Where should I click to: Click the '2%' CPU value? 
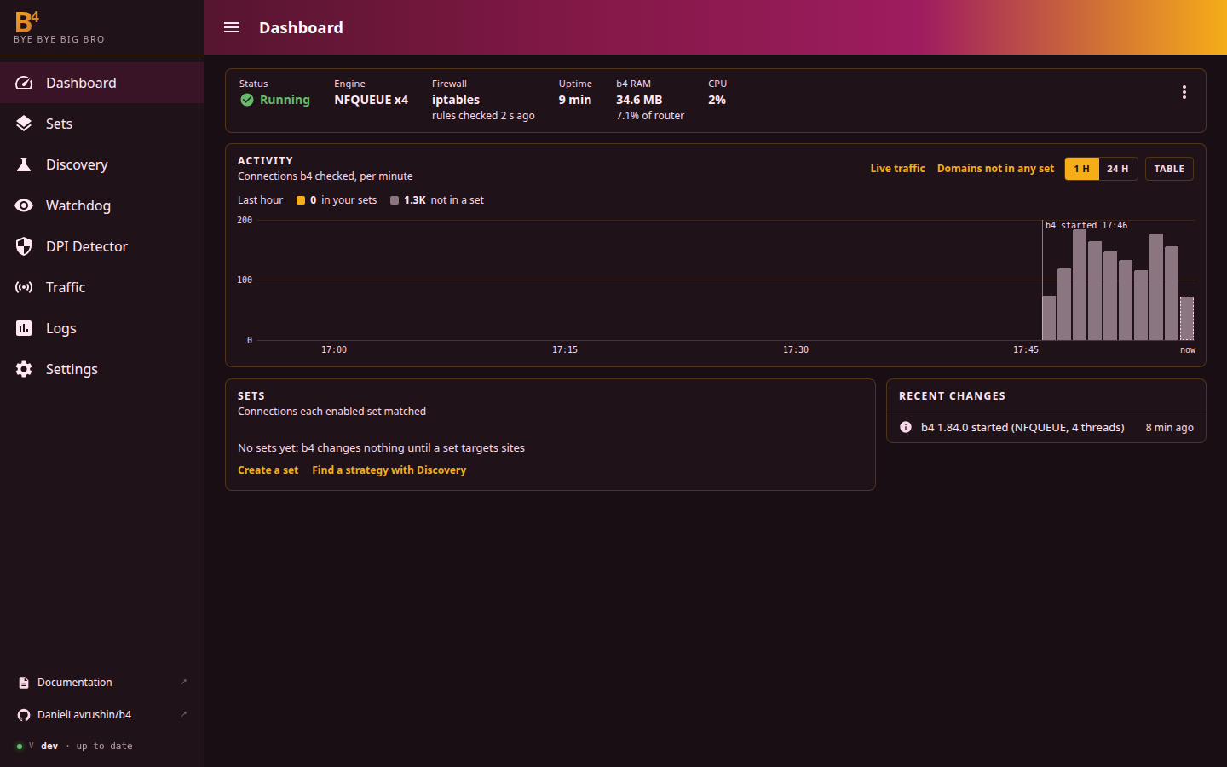click(x=717, y=100)
